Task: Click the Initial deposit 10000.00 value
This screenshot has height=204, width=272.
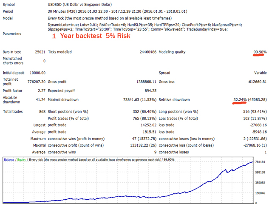Action: click(37, 73)
